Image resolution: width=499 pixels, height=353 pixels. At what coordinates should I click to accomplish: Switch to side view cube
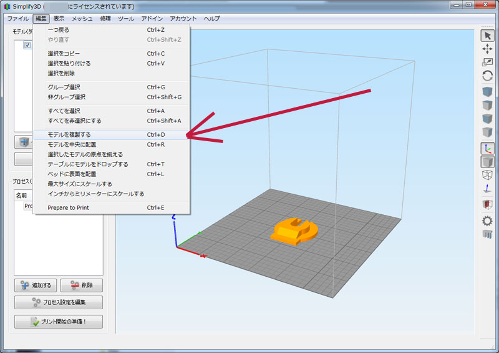[487, 132]
